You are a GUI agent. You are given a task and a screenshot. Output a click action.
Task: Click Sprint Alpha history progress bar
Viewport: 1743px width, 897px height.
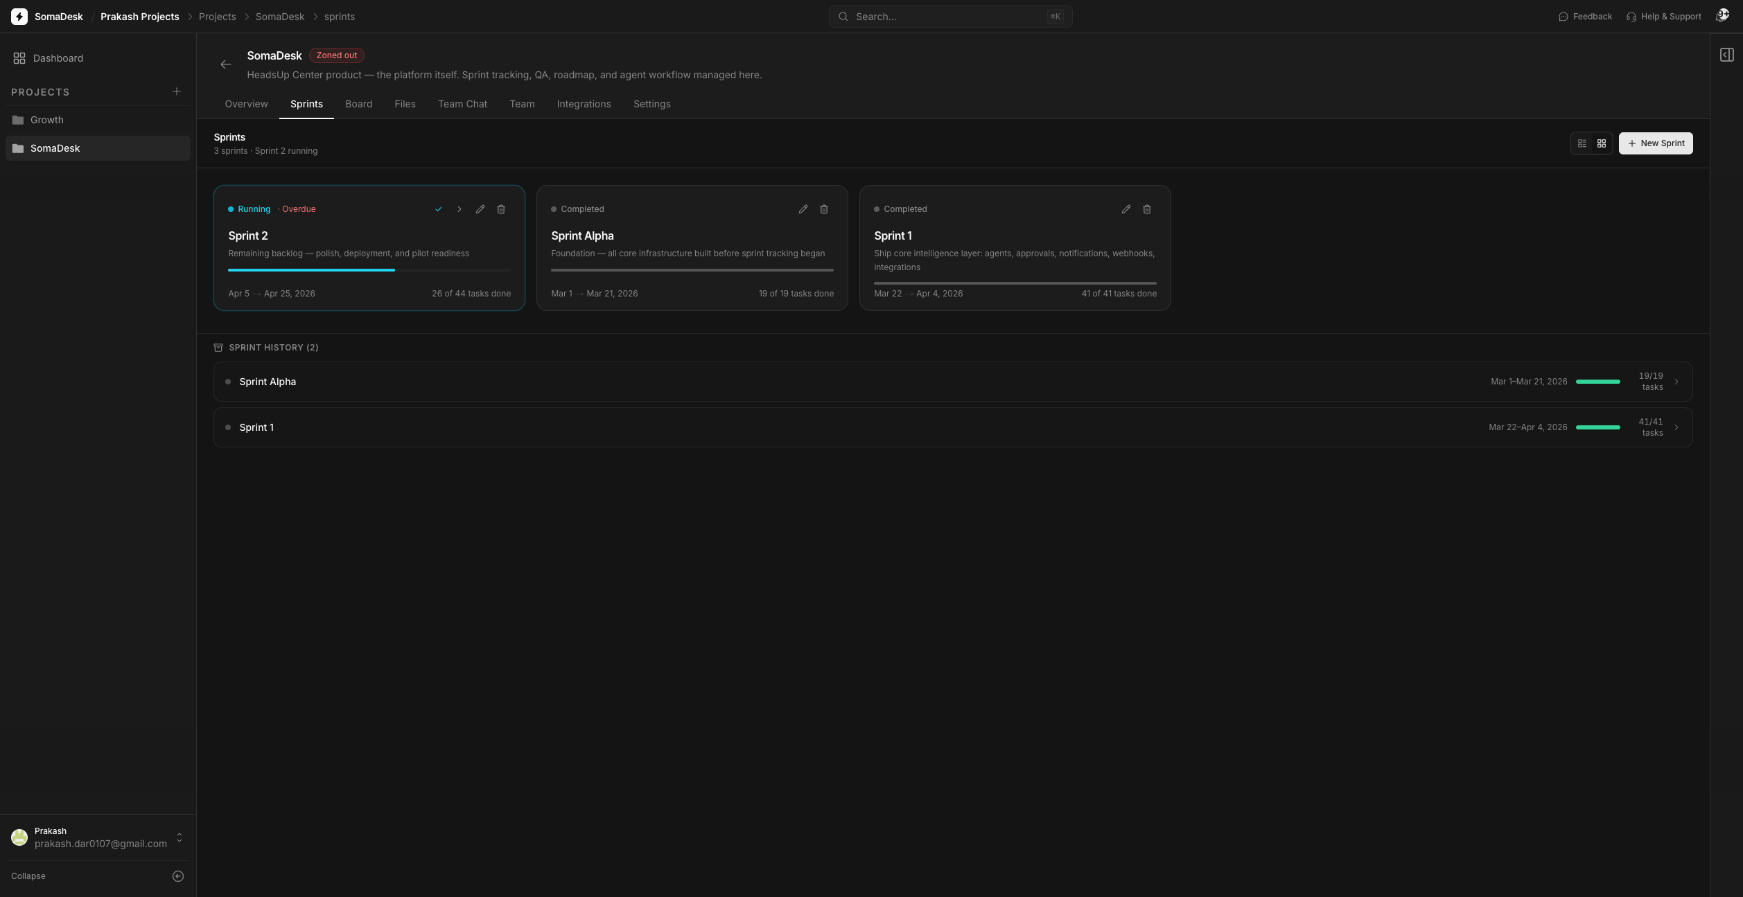coord(1598,382)
